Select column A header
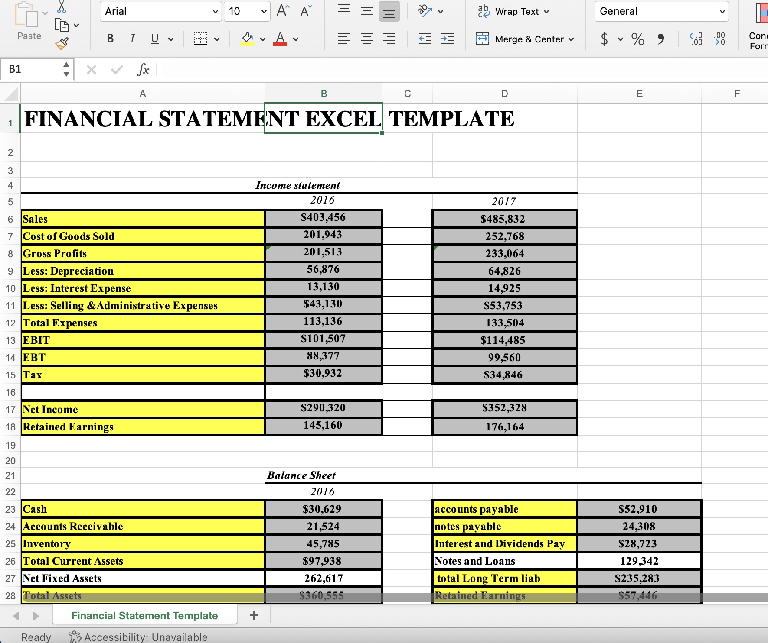This screenshot has height=643, width=768. (143, 94)
